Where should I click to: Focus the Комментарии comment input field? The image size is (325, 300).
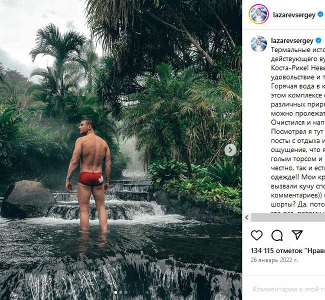[x=288, y=289]
